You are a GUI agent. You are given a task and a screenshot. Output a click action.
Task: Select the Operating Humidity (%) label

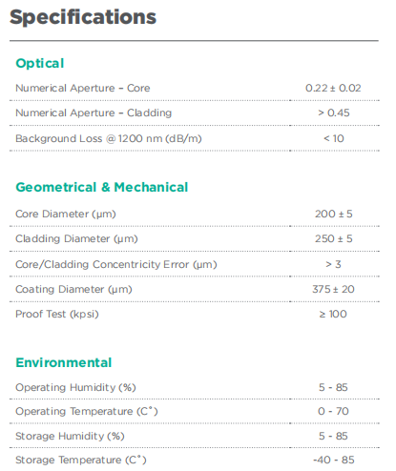coord(75,387)
